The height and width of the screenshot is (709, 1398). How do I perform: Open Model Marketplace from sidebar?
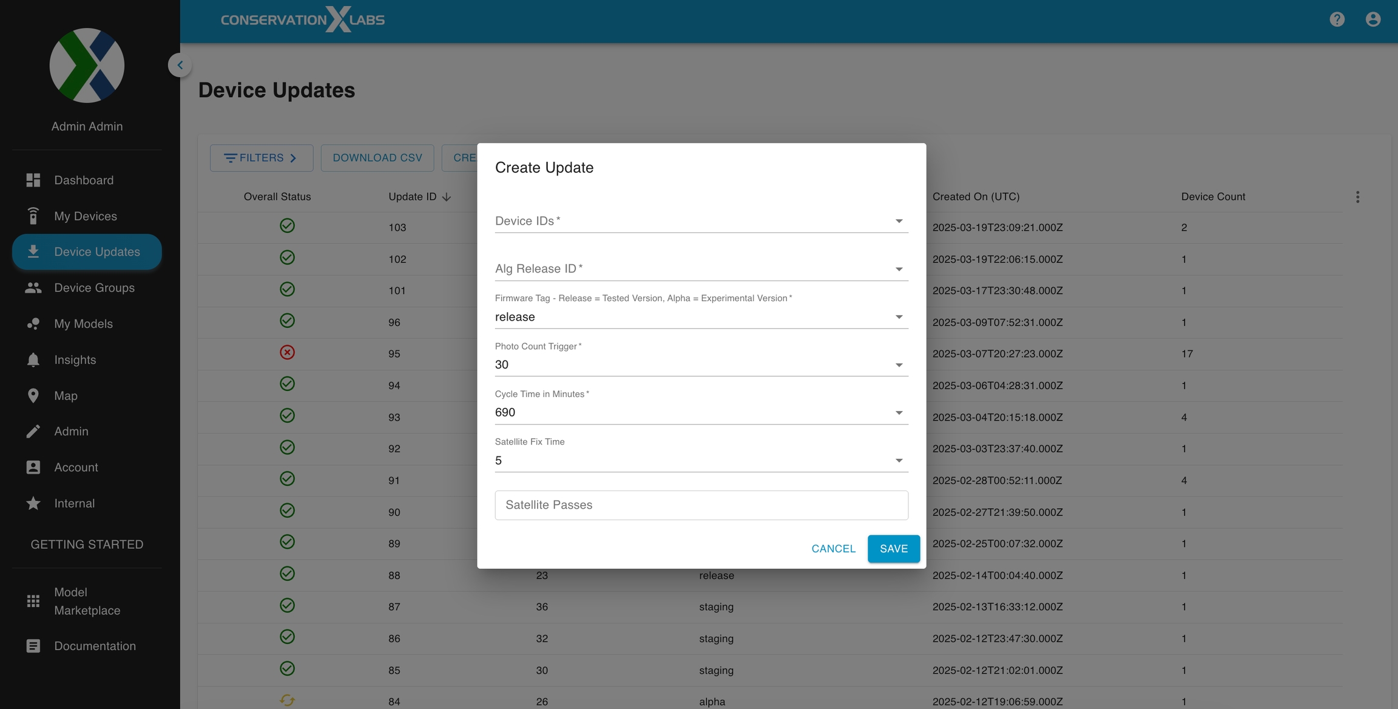pyautogui.click(x=87, y=601)
